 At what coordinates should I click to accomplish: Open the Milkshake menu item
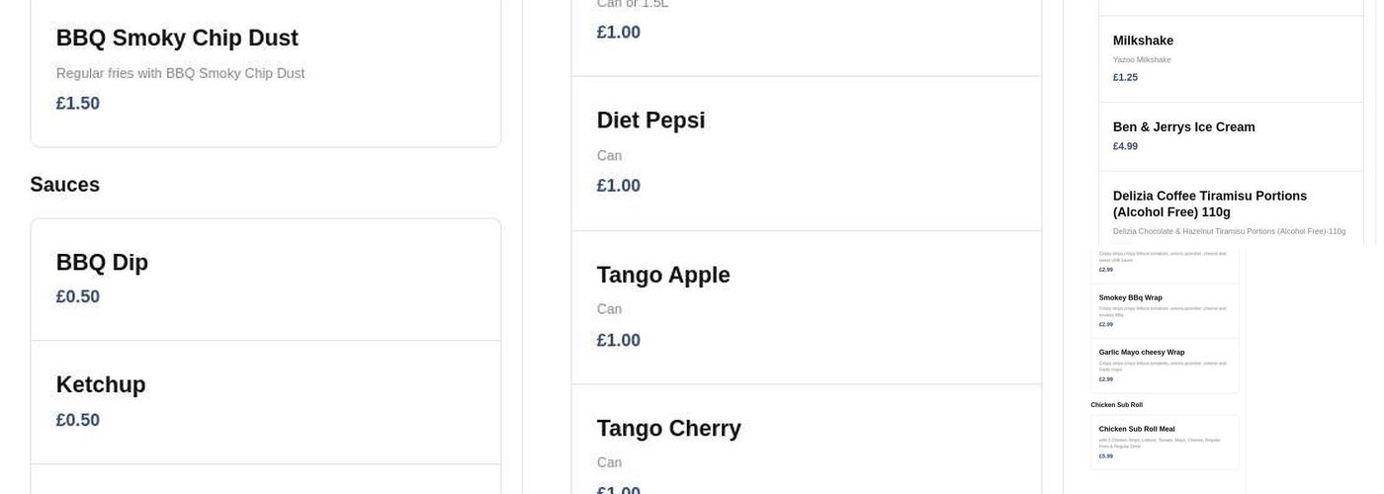point(1143,41)
